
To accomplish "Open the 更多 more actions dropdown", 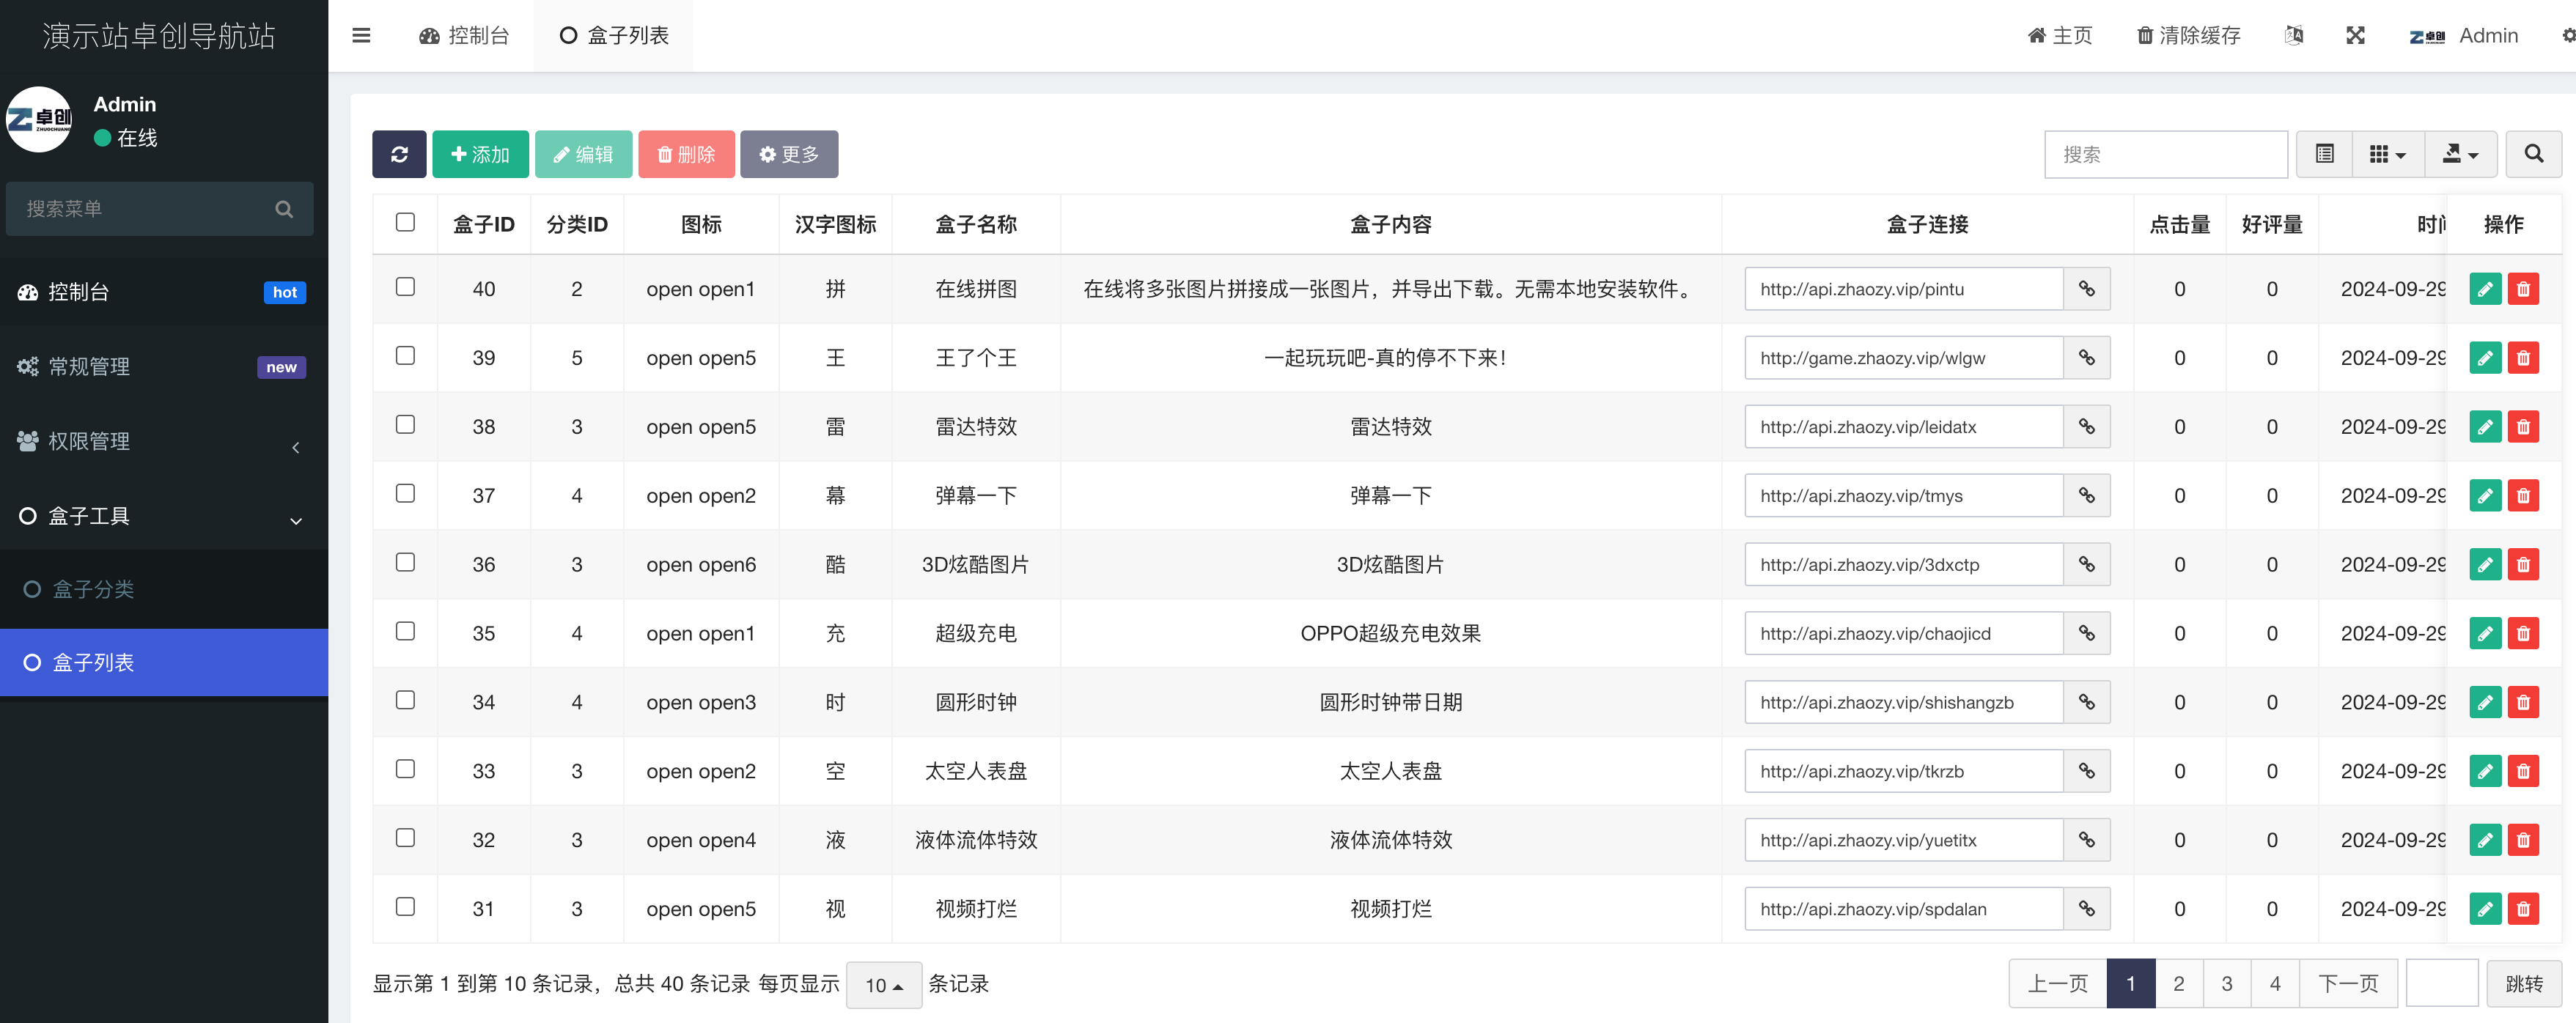I will click(789, 154).
